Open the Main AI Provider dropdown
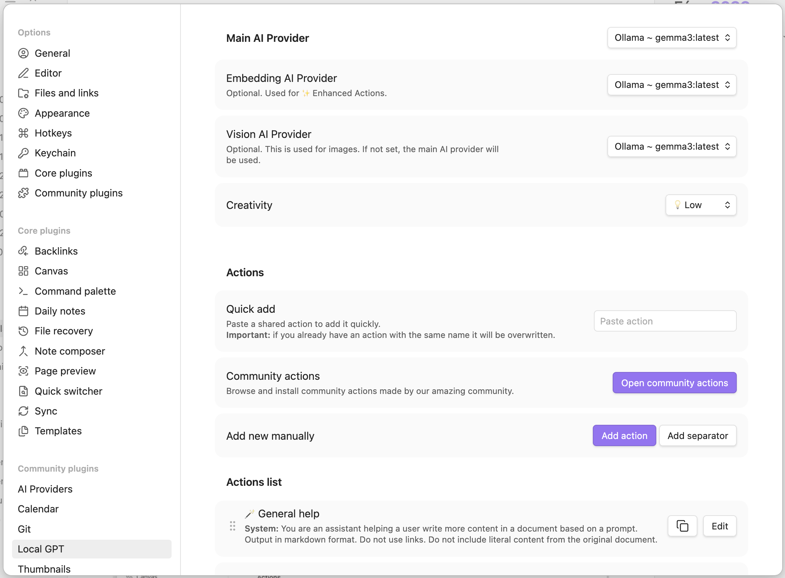 click(x=672, y=38)
